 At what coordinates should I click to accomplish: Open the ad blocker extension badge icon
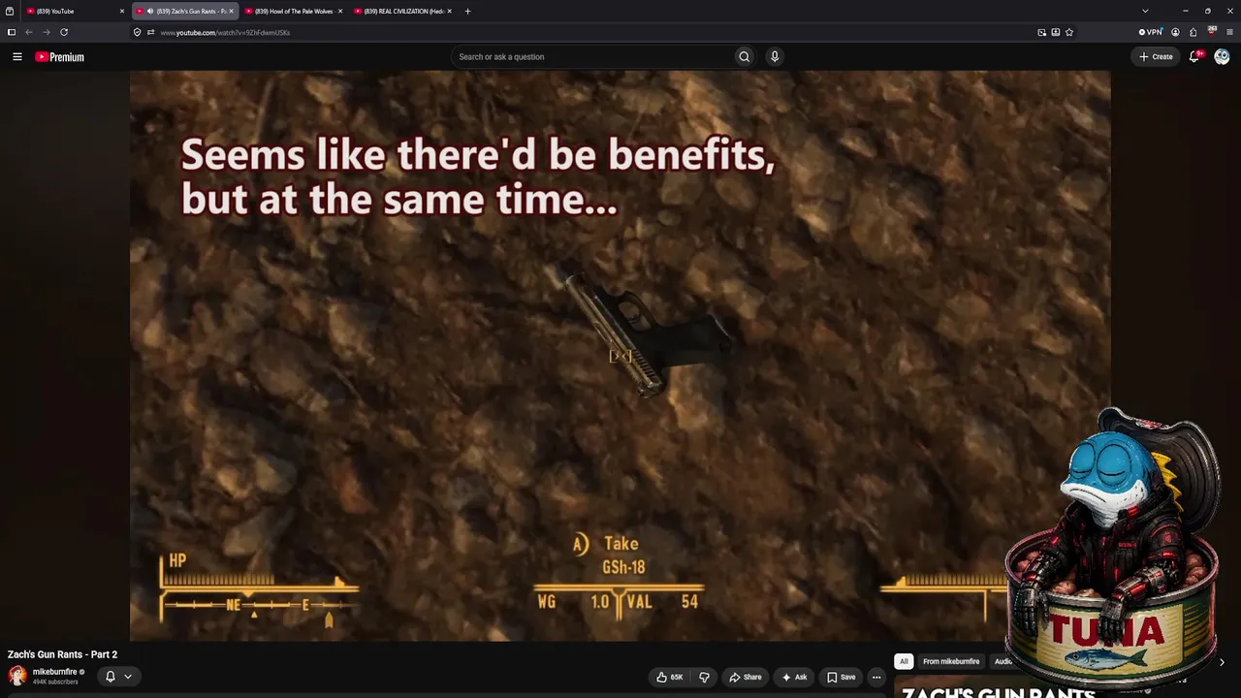(1212, 32)
